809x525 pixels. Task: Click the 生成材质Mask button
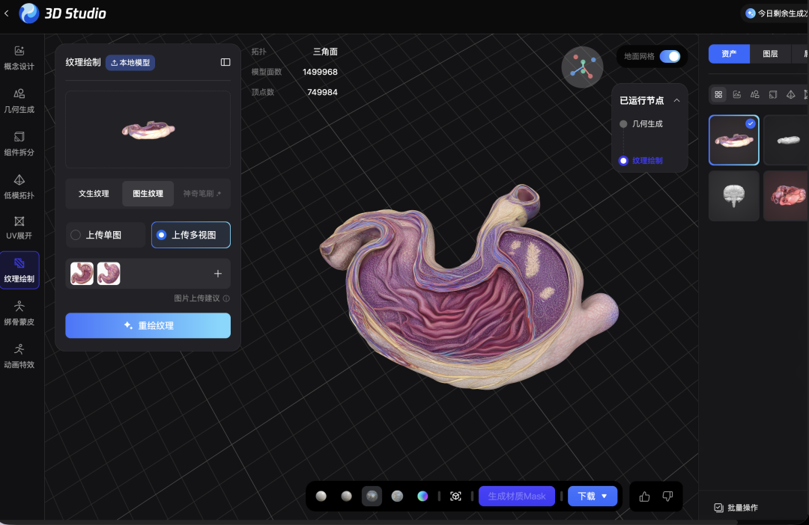pyautogui.click(x=517, y=496)
